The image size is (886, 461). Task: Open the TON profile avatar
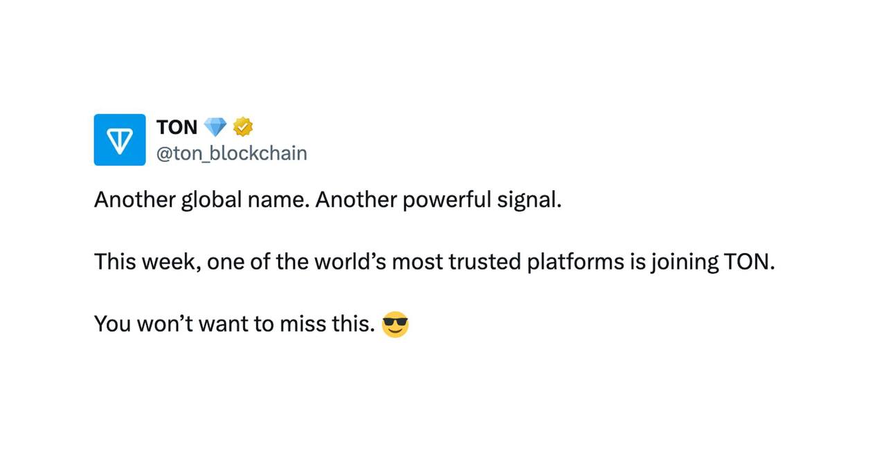pyautogui.click(x=120, y=140)
